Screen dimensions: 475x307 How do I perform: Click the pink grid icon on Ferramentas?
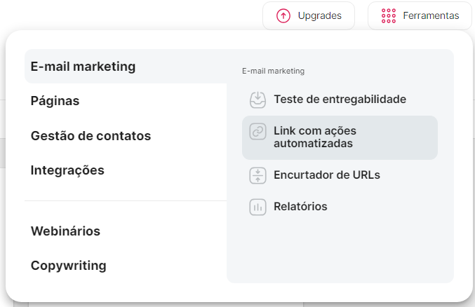coord(389,15)
